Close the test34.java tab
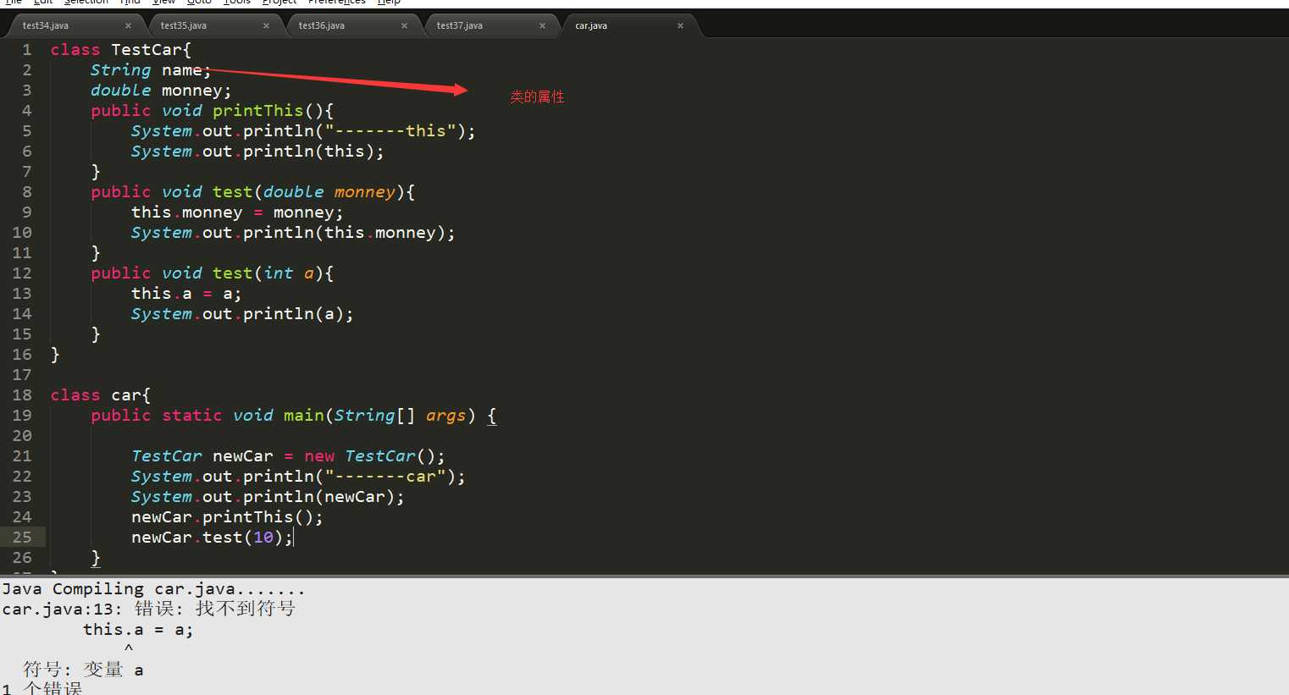 click(x=128, y=25)
